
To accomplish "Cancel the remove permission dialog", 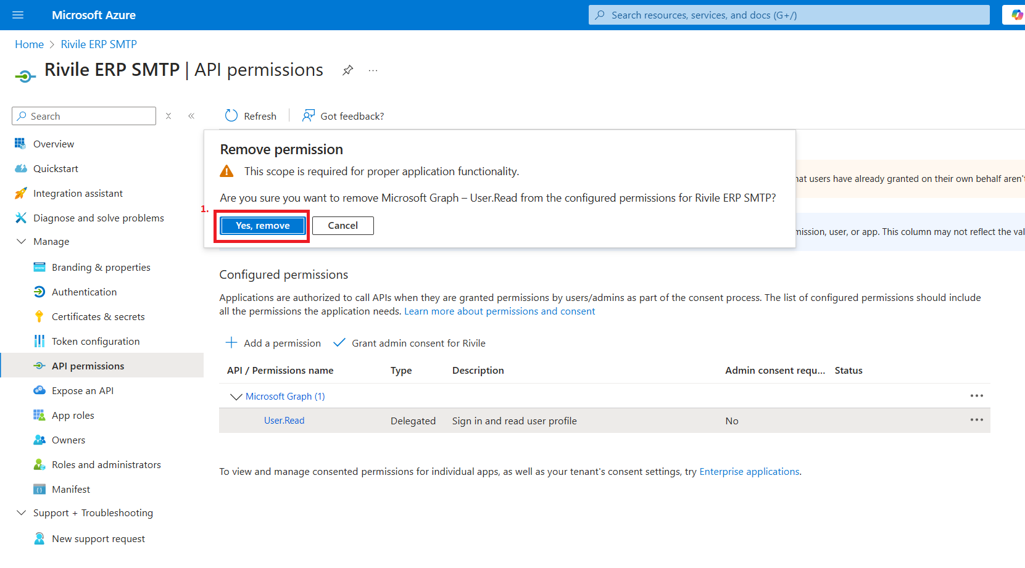I will (x=342, y=226).
